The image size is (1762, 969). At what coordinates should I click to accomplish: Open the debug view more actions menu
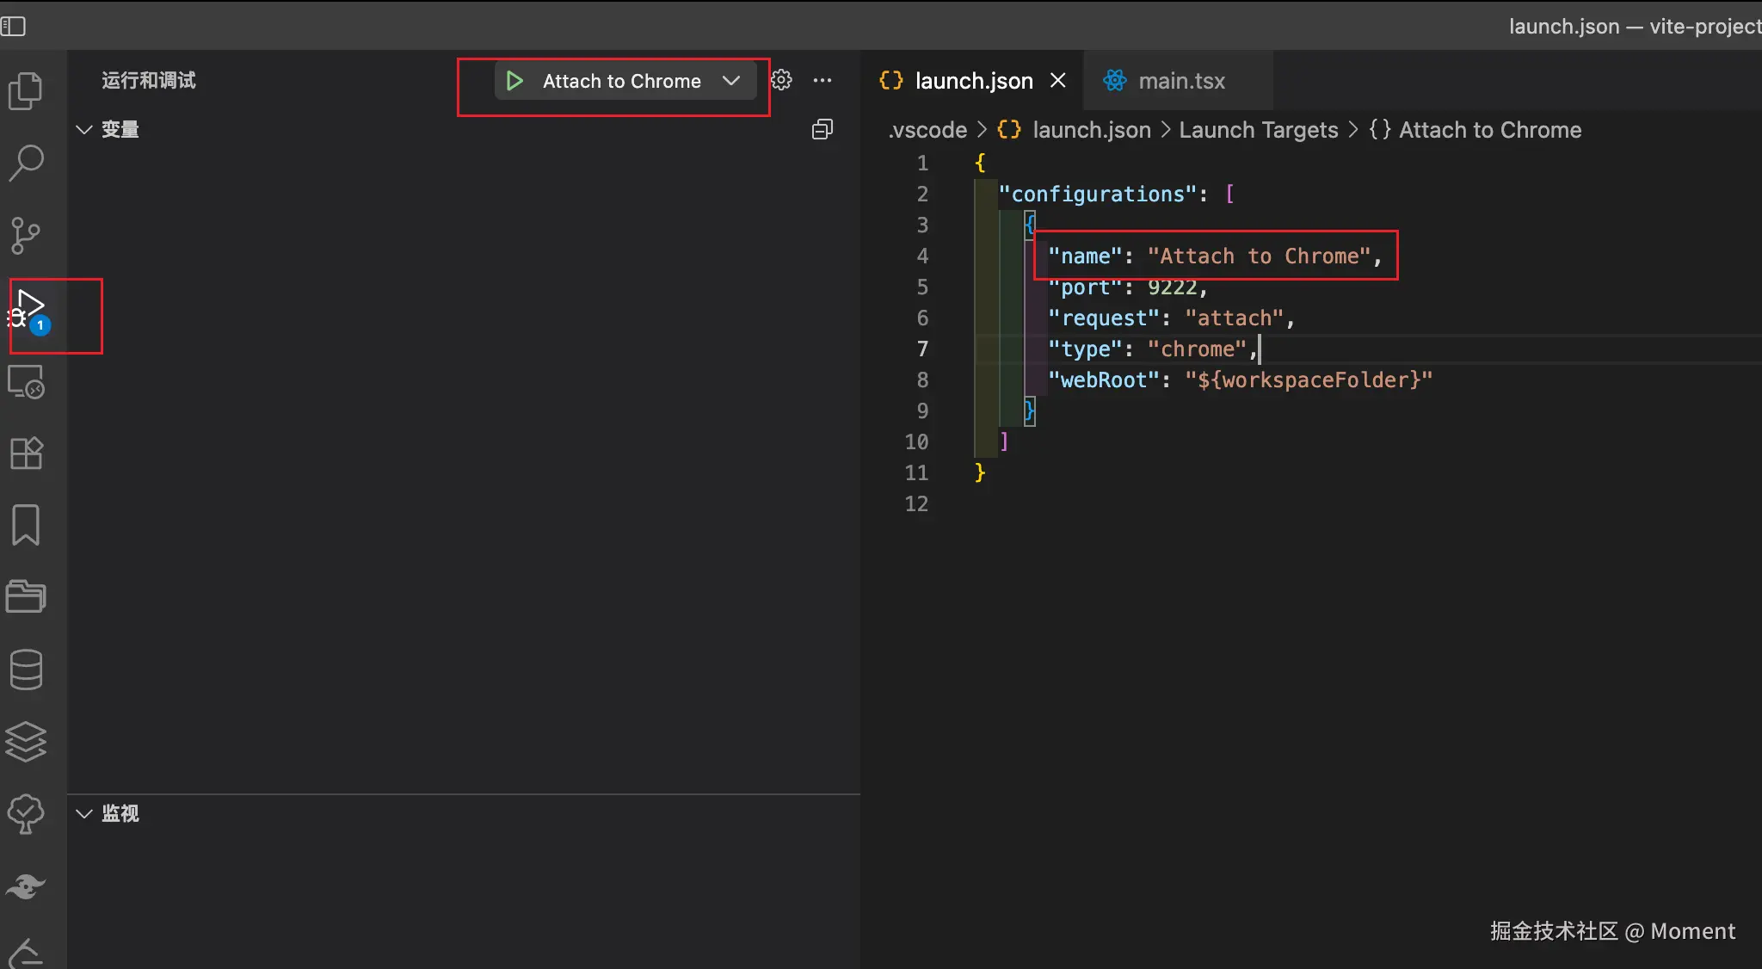point(822,80)
